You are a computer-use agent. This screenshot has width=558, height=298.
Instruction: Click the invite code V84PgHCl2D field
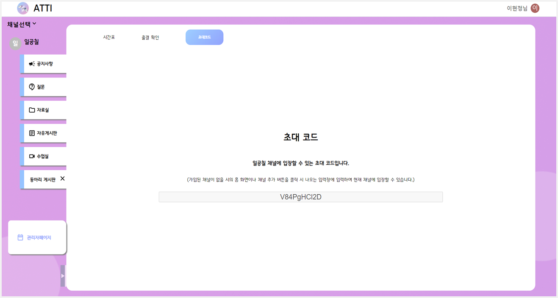coord(300,197)
